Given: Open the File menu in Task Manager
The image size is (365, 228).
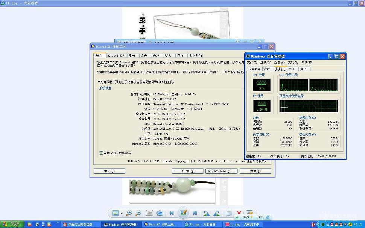Looking at the screenshot, I should (x=252, y=62).
